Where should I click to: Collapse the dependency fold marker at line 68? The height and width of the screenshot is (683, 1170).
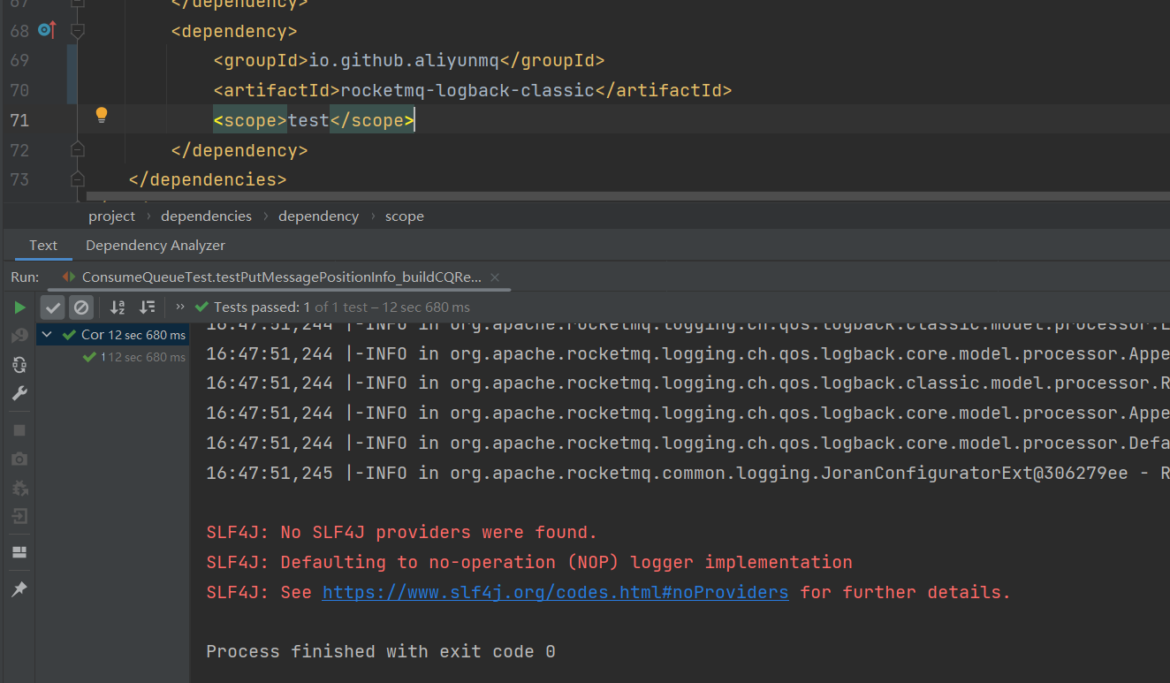(x=77, y=31)
